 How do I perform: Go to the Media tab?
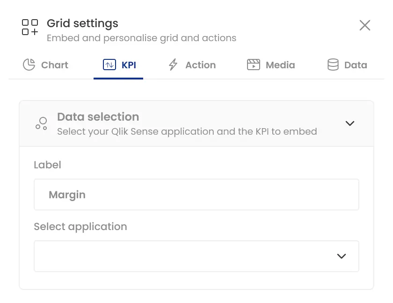pyautogui.click(x=271, y=65)
